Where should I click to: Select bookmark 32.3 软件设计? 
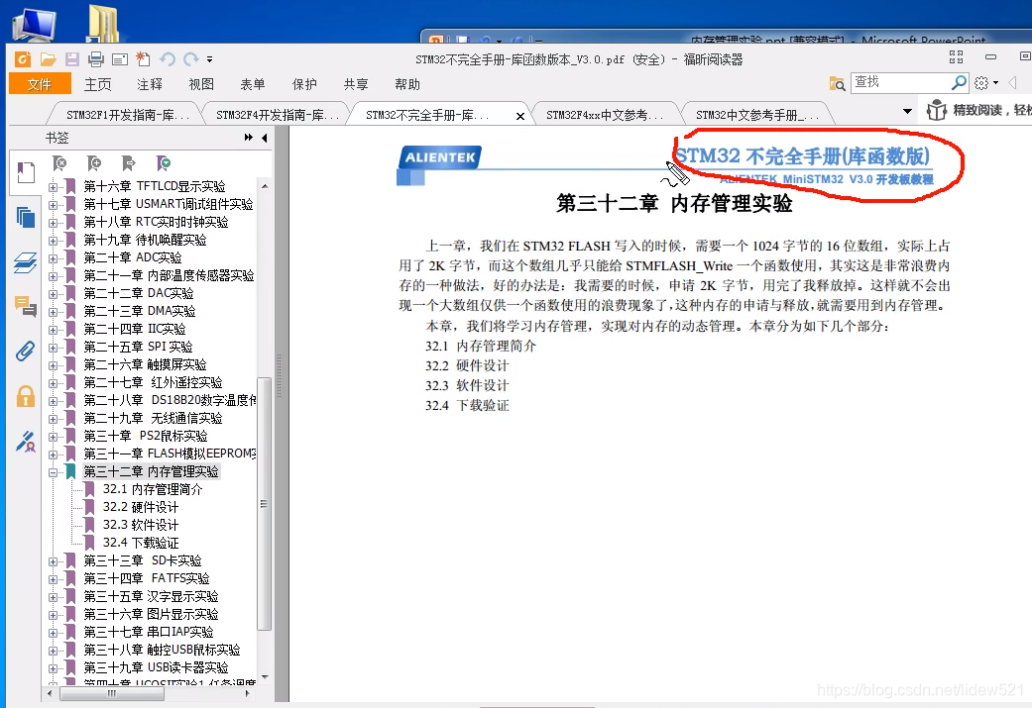click(x=140, y=525)
